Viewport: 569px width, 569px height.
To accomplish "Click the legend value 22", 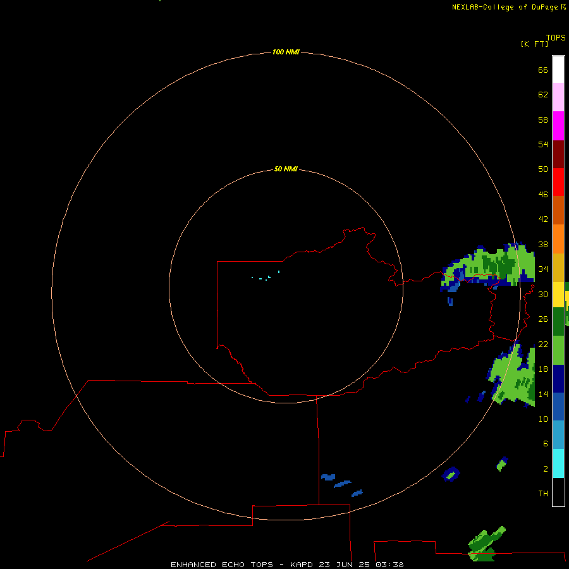I will pyautogui.click(x=543, y=344).
